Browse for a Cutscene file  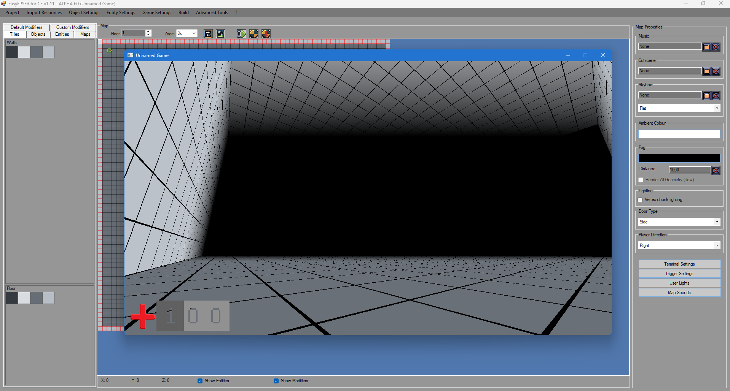[707, 71]
